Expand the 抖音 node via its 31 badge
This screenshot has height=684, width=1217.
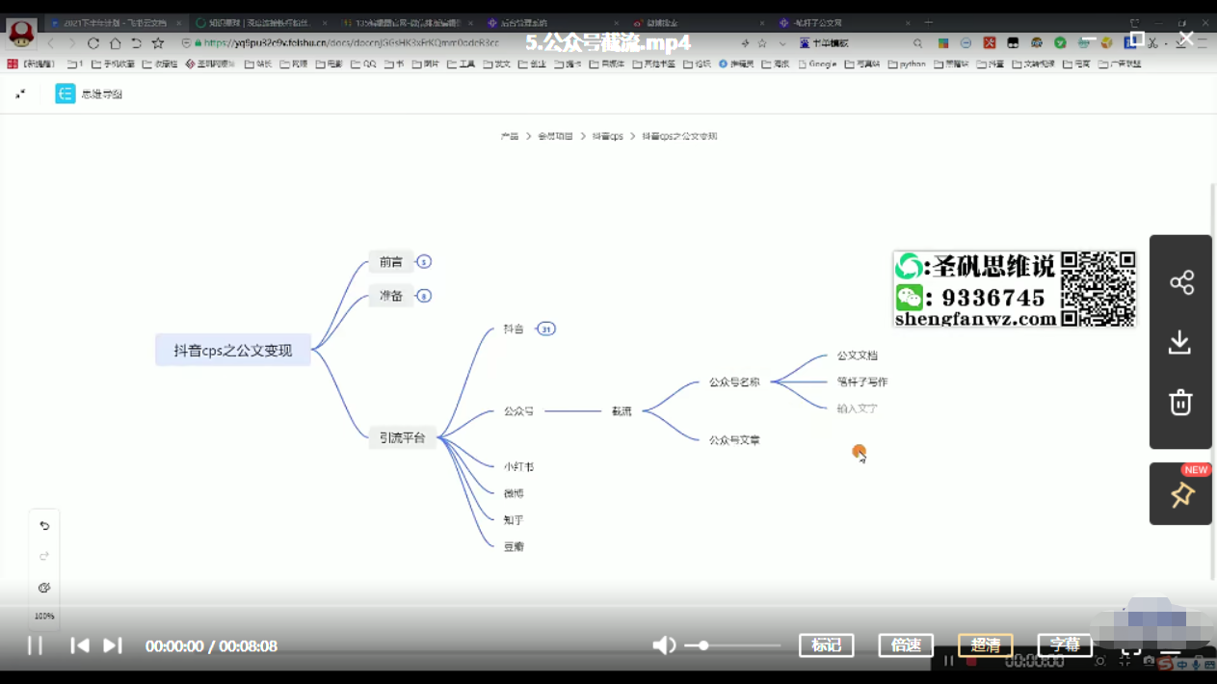click(x=546, y=329)
